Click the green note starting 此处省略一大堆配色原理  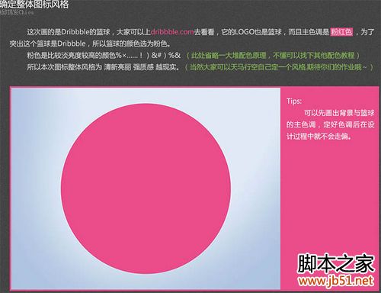point(273,56)
